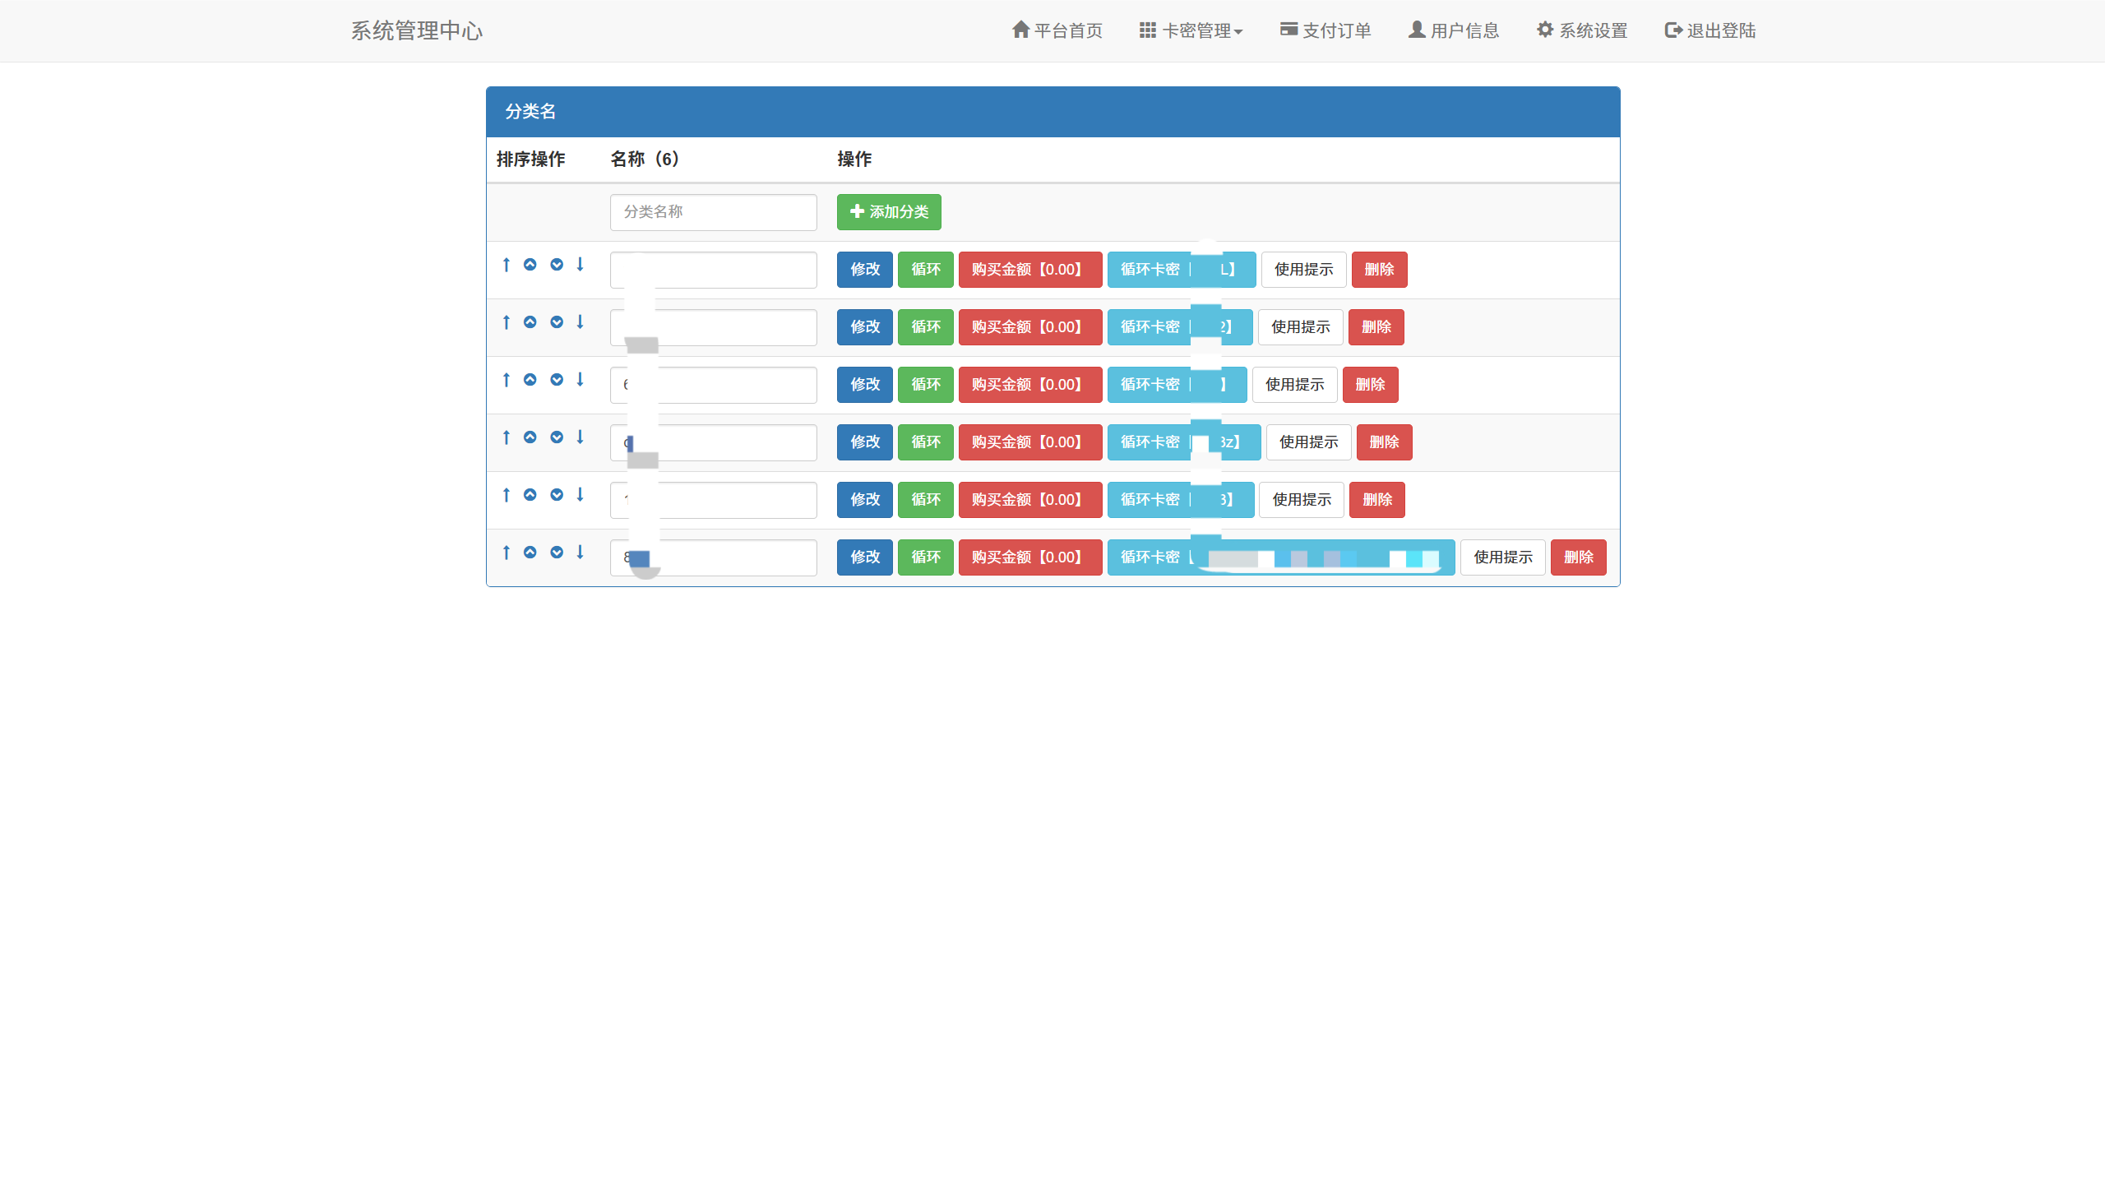Move to top the row whose name starts with 1

[507, 495]
